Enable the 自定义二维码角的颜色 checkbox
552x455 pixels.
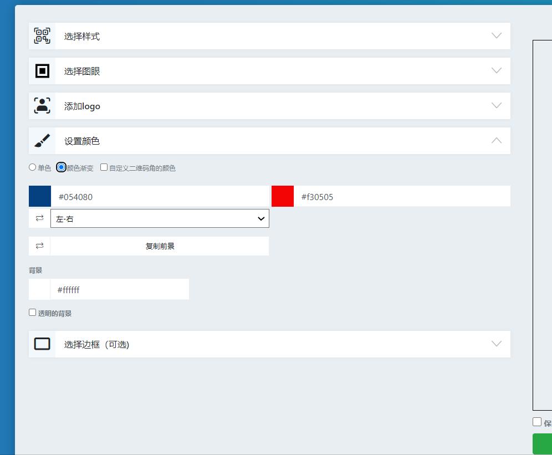coord(104,167)
